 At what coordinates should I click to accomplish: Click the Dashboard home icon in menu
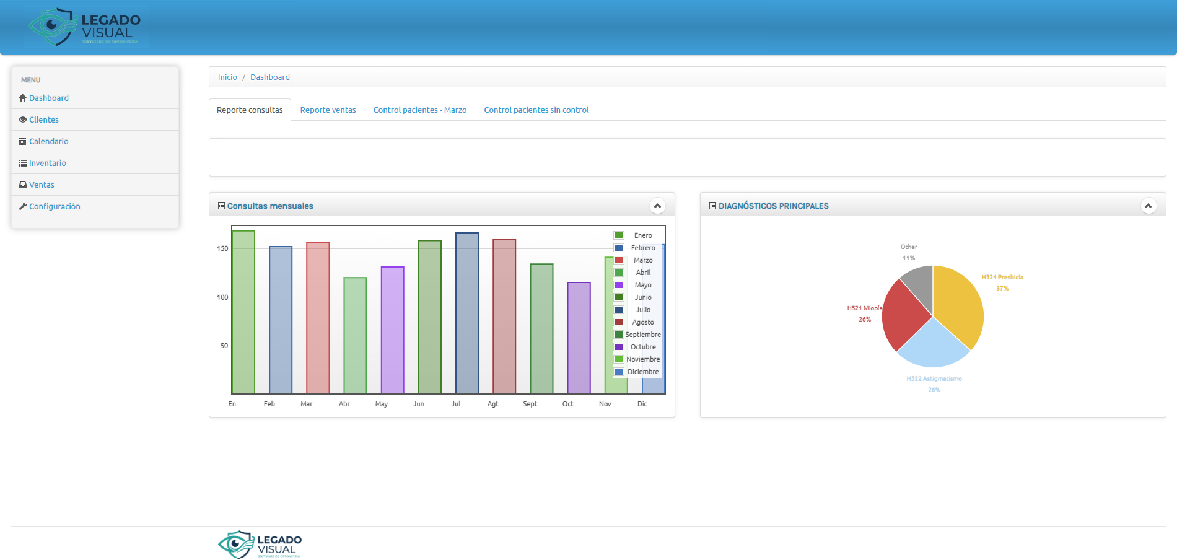[23, 98]
